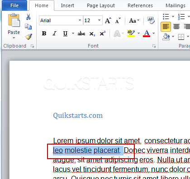Expand the highlight color arrow

[x=138, y=34]
